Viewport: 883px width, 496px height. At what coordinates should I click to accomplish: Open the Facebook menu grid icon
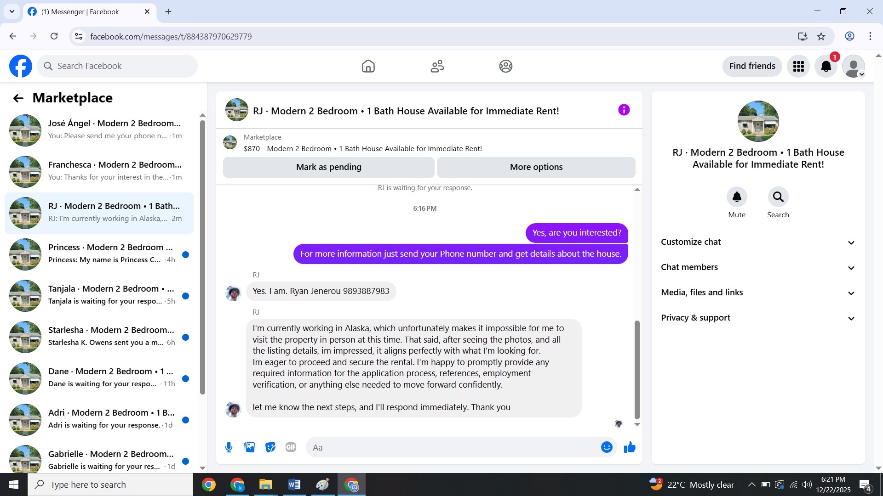[x=798, y=67]
